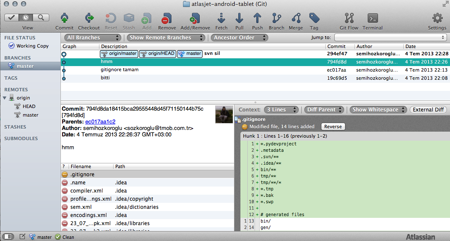Click the Reverse hunk button

click(333, 127)
